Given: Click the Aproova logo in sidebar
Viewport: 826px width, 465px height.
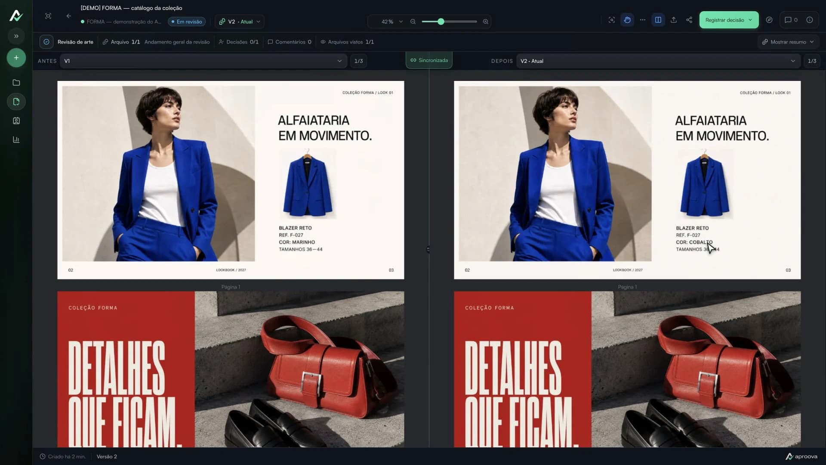Looking at the screenshot, I should pos(16,15).
